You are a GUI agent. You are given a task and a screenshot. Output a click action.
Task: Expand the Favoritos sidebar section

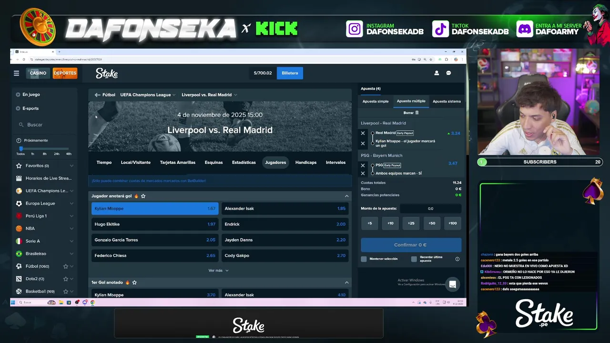pos(71,166)
